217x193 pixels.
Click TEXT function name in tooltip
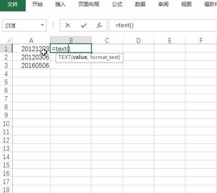coord(65,57)
